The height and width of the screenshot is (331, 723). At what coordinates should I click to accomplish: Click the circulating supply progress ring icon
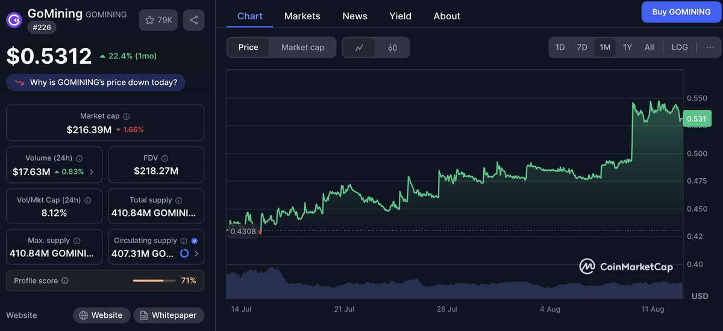(185, 253)
